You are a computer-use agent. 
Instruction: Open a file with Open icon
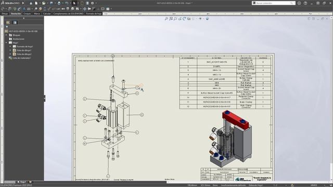(x=44, y=3)
